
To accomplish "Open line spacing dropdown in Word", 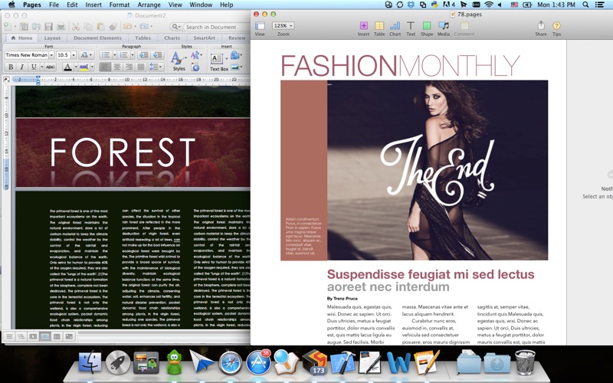I will pyautogui.click(x=156, y=67).
